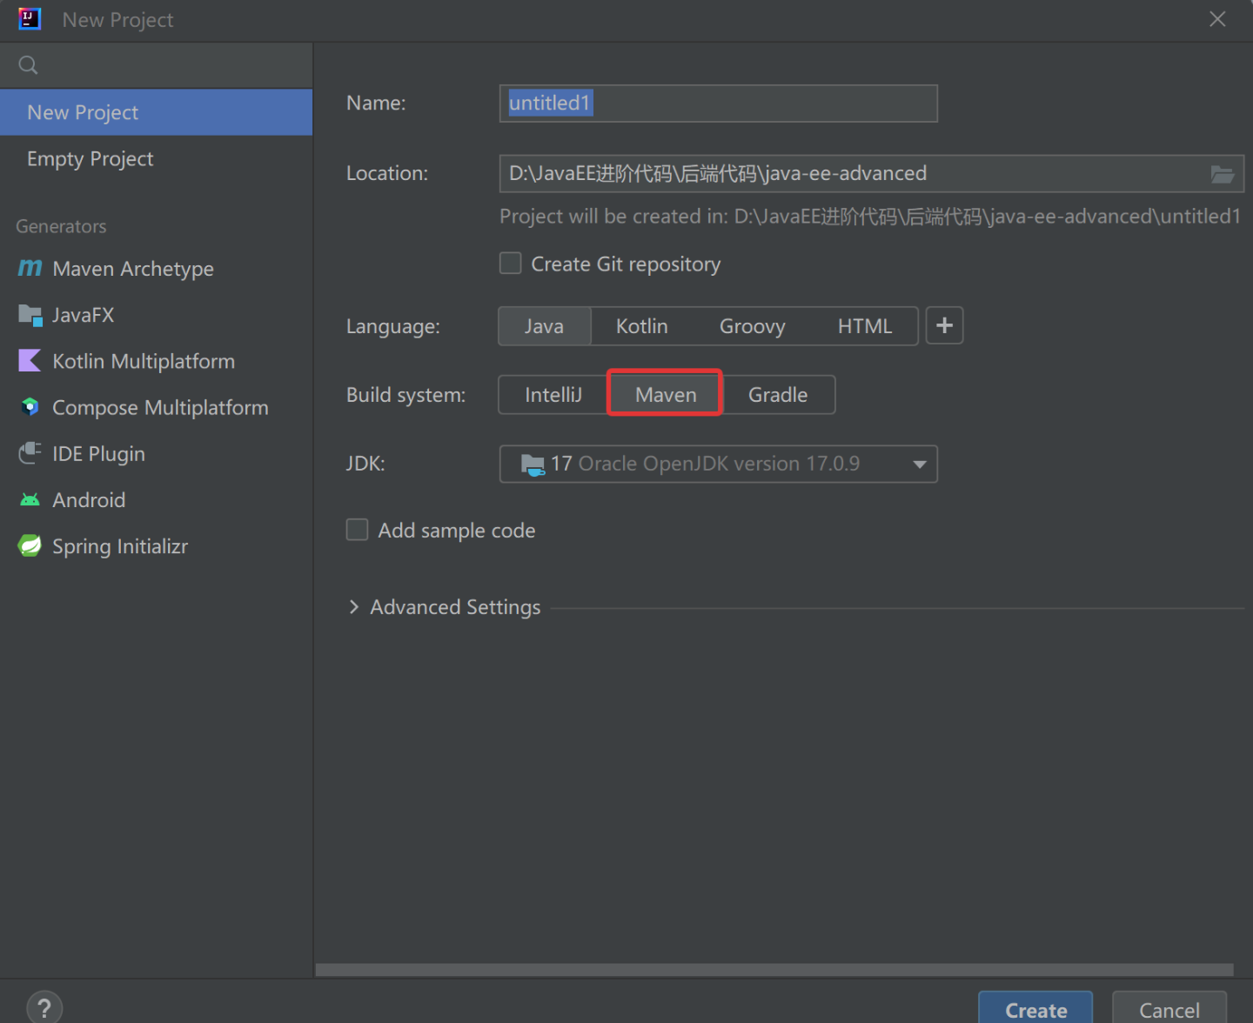The height and width of the screenshot is (1023, 1253).
Task: Select Spring Initializr generator
Action: (x=157, y=546)
